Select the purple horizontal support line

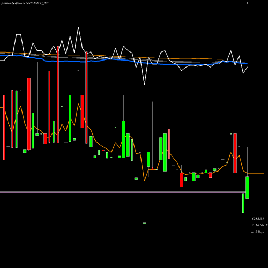[x=123, y=192]
